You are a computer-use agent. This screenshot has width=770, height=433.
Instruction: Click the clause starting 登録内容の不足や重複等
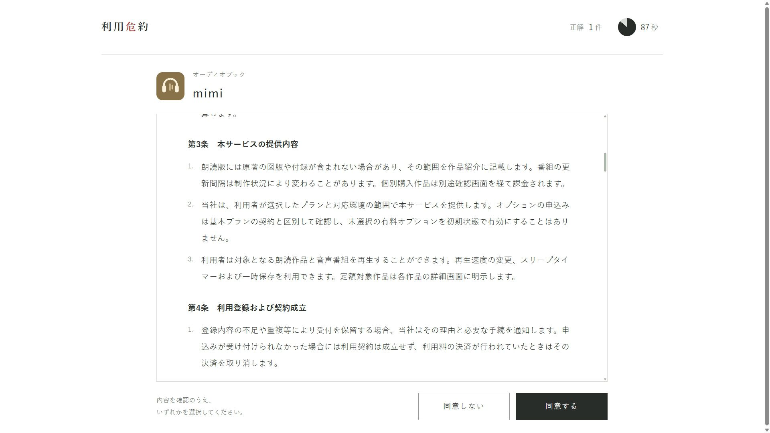[385, 346]
